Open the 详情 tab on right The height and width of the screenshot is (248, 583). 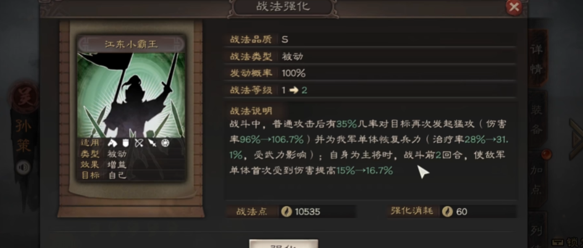point(537,59)
